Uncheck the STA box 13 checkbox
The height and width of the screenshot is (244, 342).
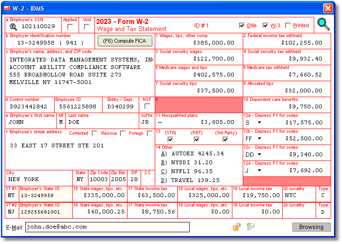click(170, 139)
